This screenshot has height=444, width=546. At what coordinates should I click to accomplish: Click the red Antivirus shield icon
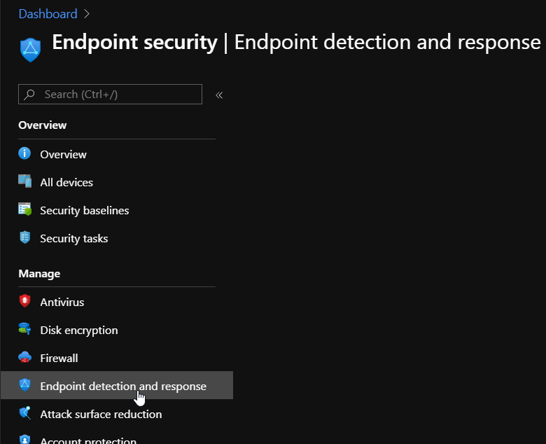coord(25,301)
